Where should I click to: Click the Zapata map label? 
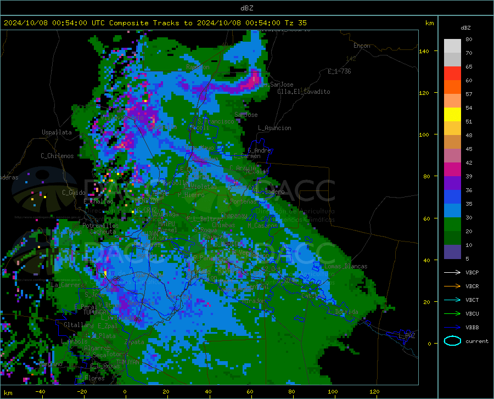(134, 342)
